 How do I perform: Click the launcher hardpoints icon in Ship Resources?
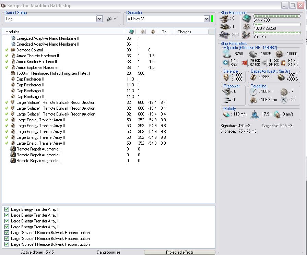tap(225, 26)
